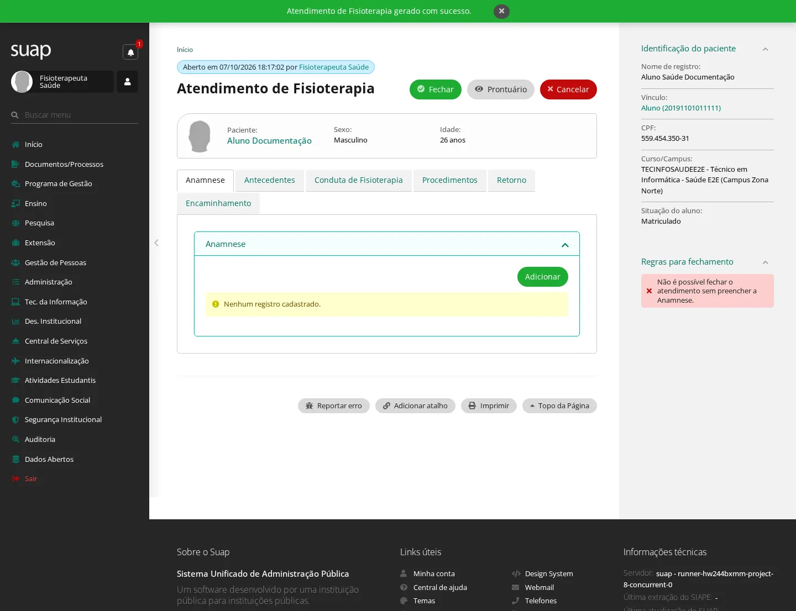796x611 pixels.
Task: Click the Des. Institucional chart icon
Action: pyautogui.click(x=15, y=321)
